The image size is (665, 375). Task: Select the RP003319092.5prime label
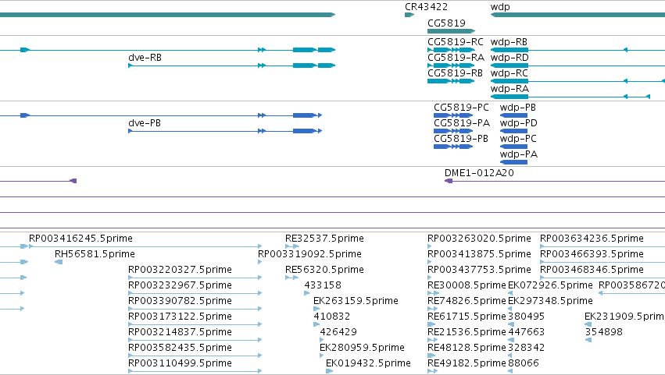(x=309, y=254)
